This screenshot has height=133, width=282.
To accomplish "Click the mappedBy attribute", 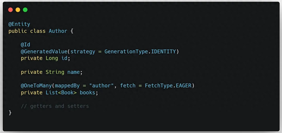I will tap(67, 86).
